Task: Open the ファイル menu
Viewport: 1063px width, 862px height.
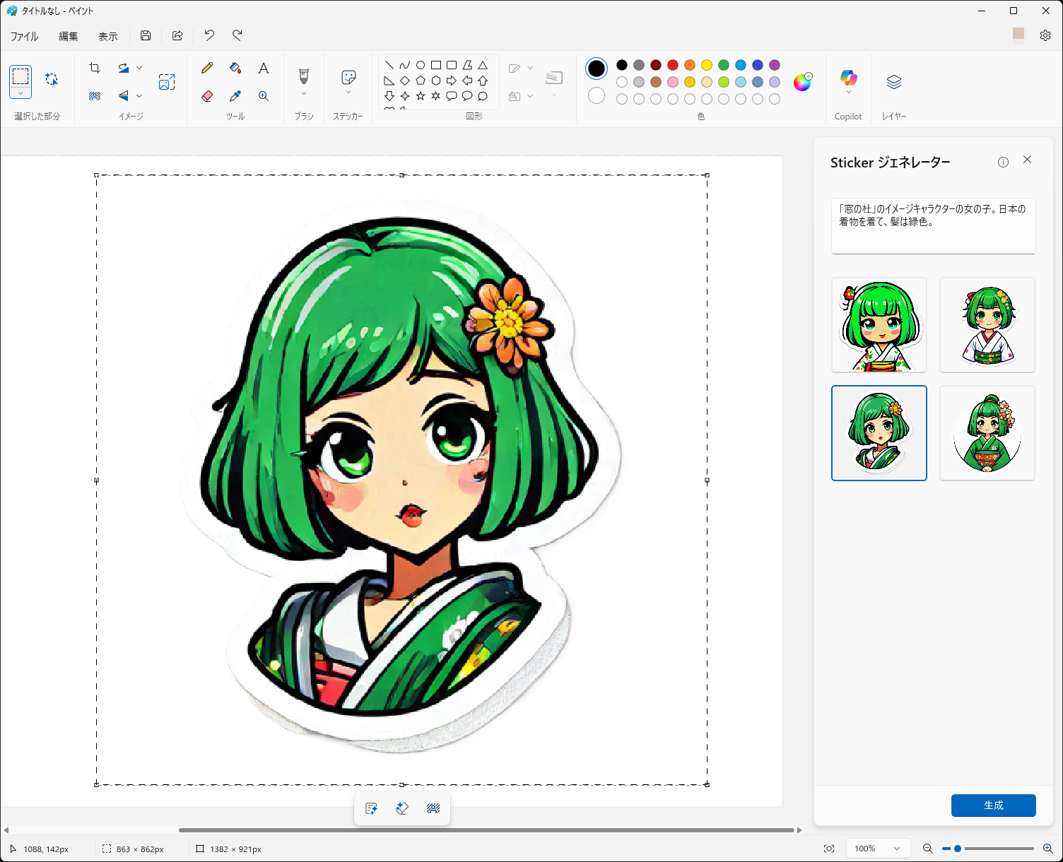Action: pos(24,36)
